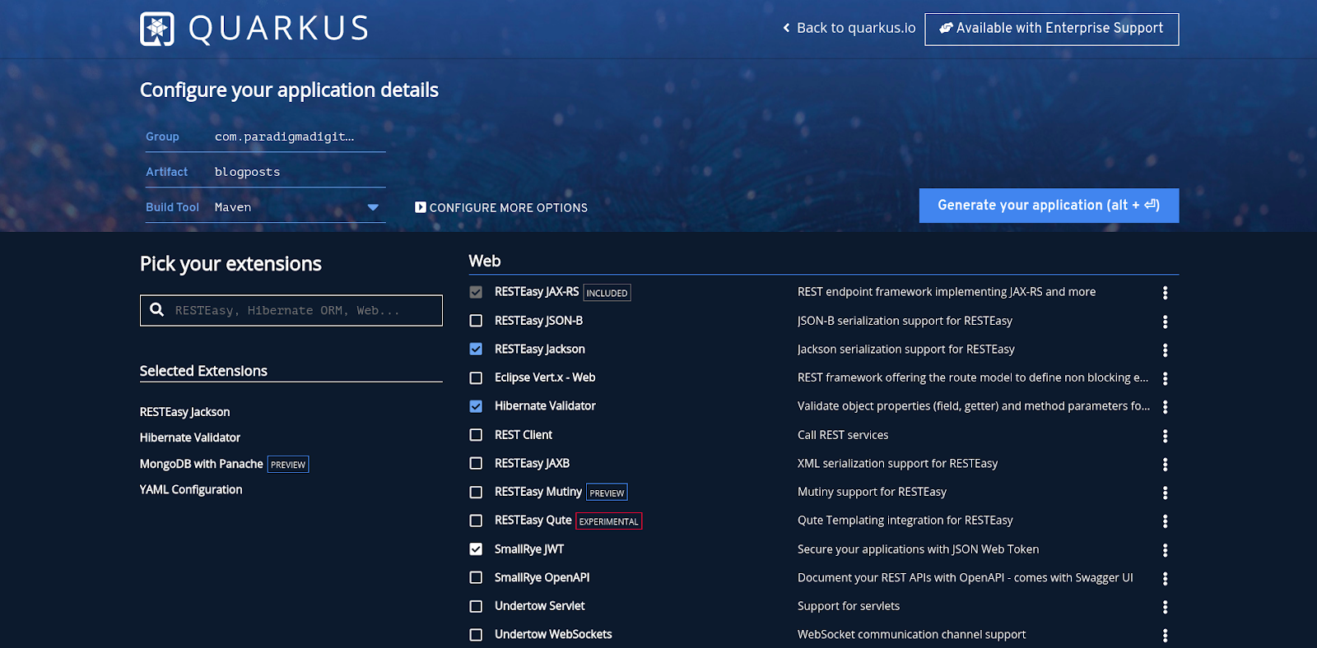
Task: Click Available with Enterprise Support button
Action: coord(1051,29)
